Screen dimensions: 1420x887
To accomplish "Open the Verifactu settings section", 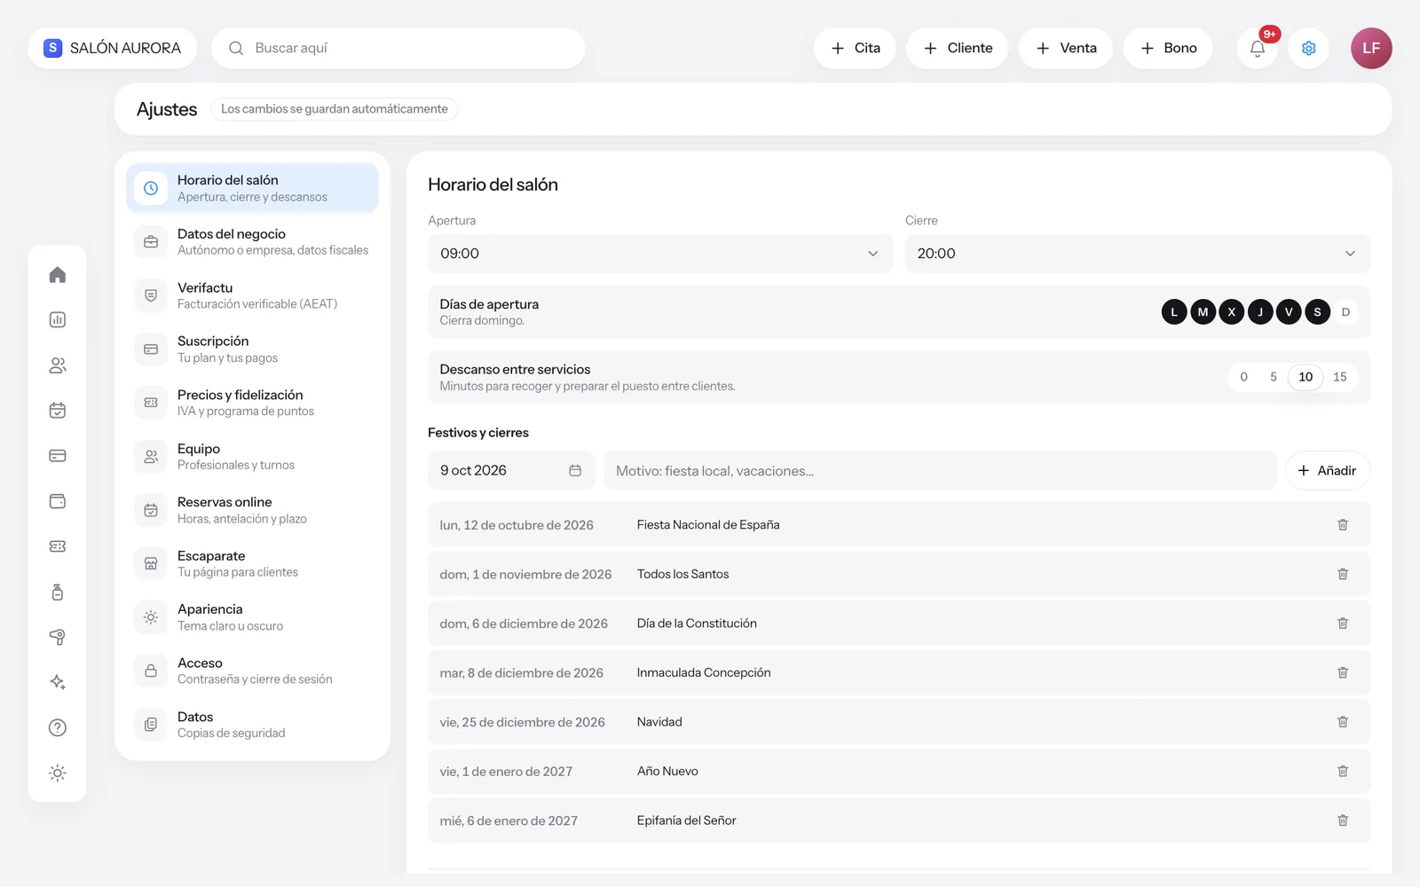I will tap(252, 295).
